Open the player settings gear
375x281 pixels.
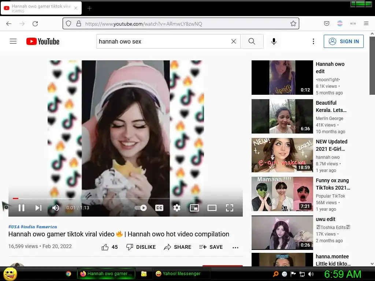click(177, 208)
